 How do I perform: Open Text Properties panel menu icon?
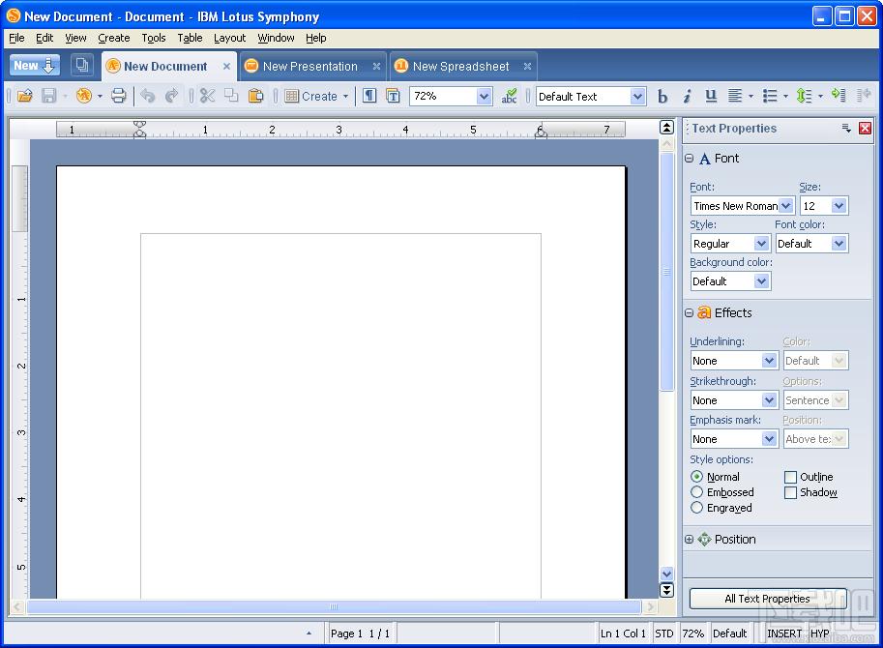tap(846, 129)
